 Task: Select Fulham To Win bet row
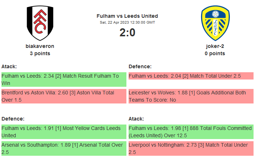tap(64, 80)
